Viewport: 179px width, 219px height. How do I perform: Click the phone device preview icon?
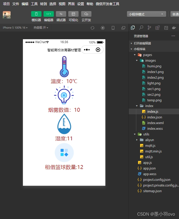pyautogui.click(x=113, y=28)
